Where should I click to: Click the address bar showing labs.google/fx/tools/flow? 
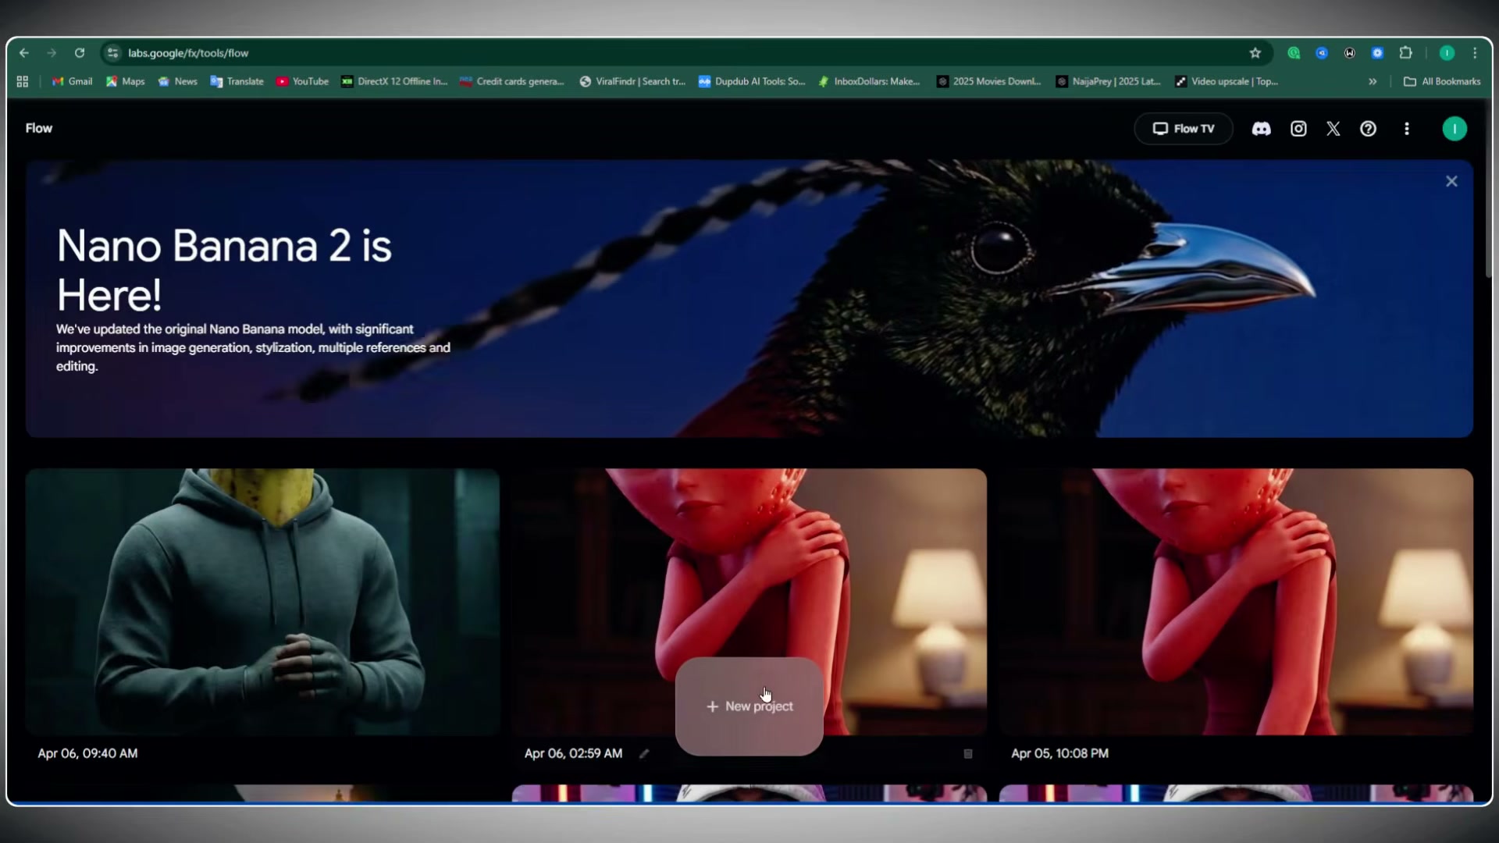[x=679, y=53]
